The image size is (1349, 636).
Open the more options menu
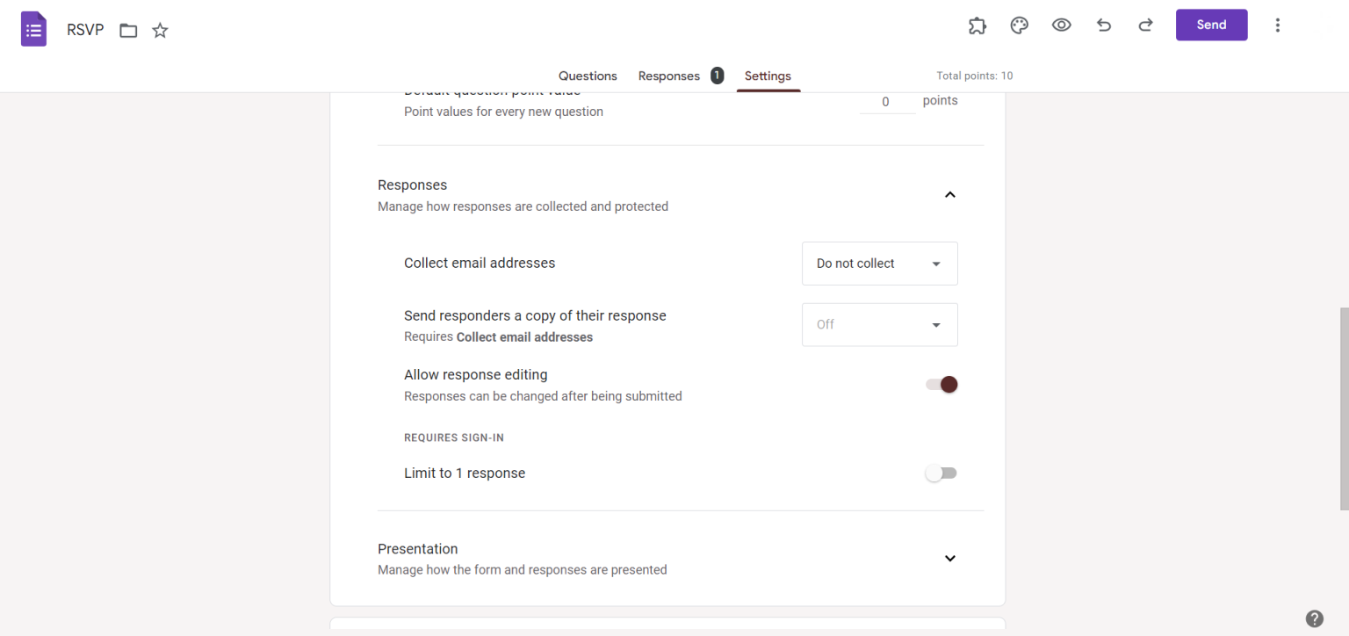tap(1277, 25)
